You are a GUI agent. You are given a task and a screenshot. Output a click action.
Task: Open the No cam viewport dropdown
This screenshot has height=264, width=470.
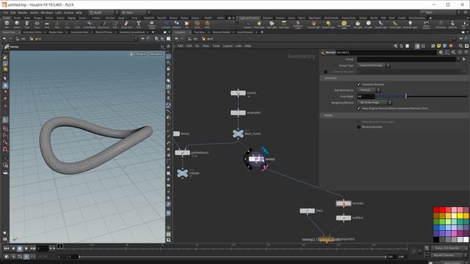pyautogui.click(x=156, y=54)
